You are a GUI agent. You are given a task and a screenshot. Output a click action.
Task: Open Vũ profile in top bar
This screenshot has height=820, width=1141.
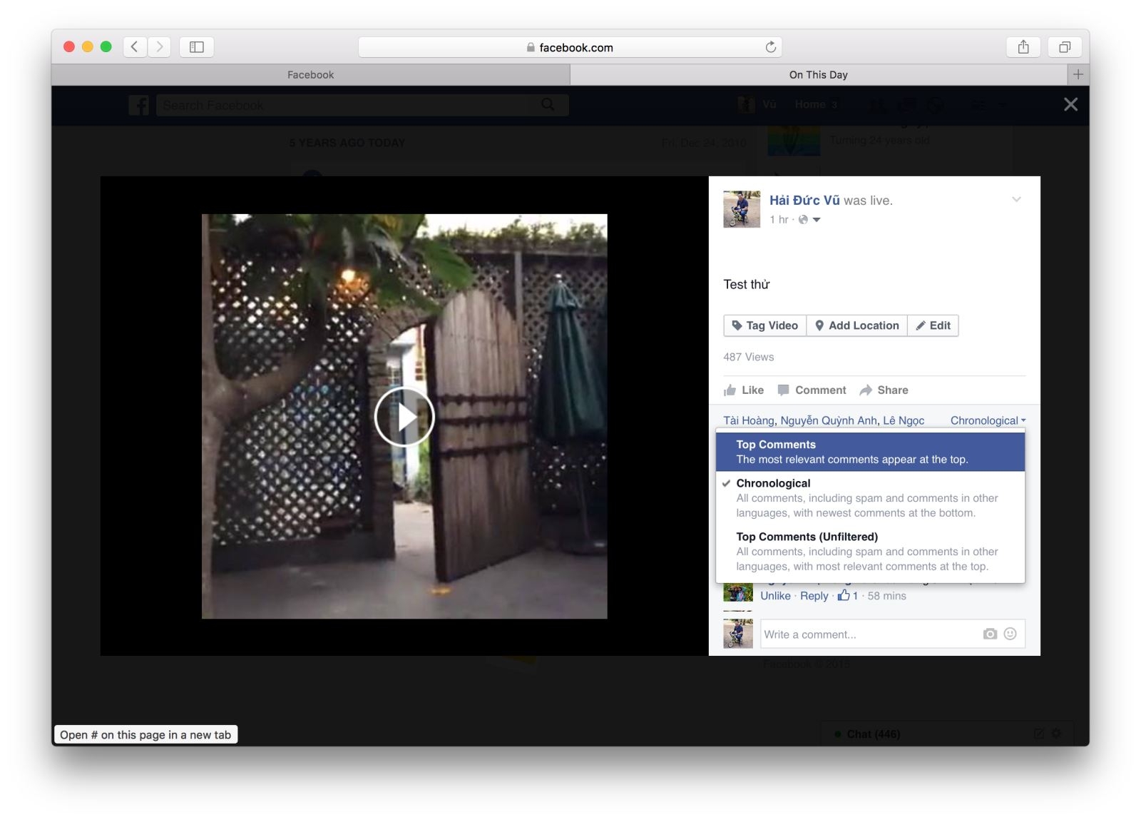(757, 104)
